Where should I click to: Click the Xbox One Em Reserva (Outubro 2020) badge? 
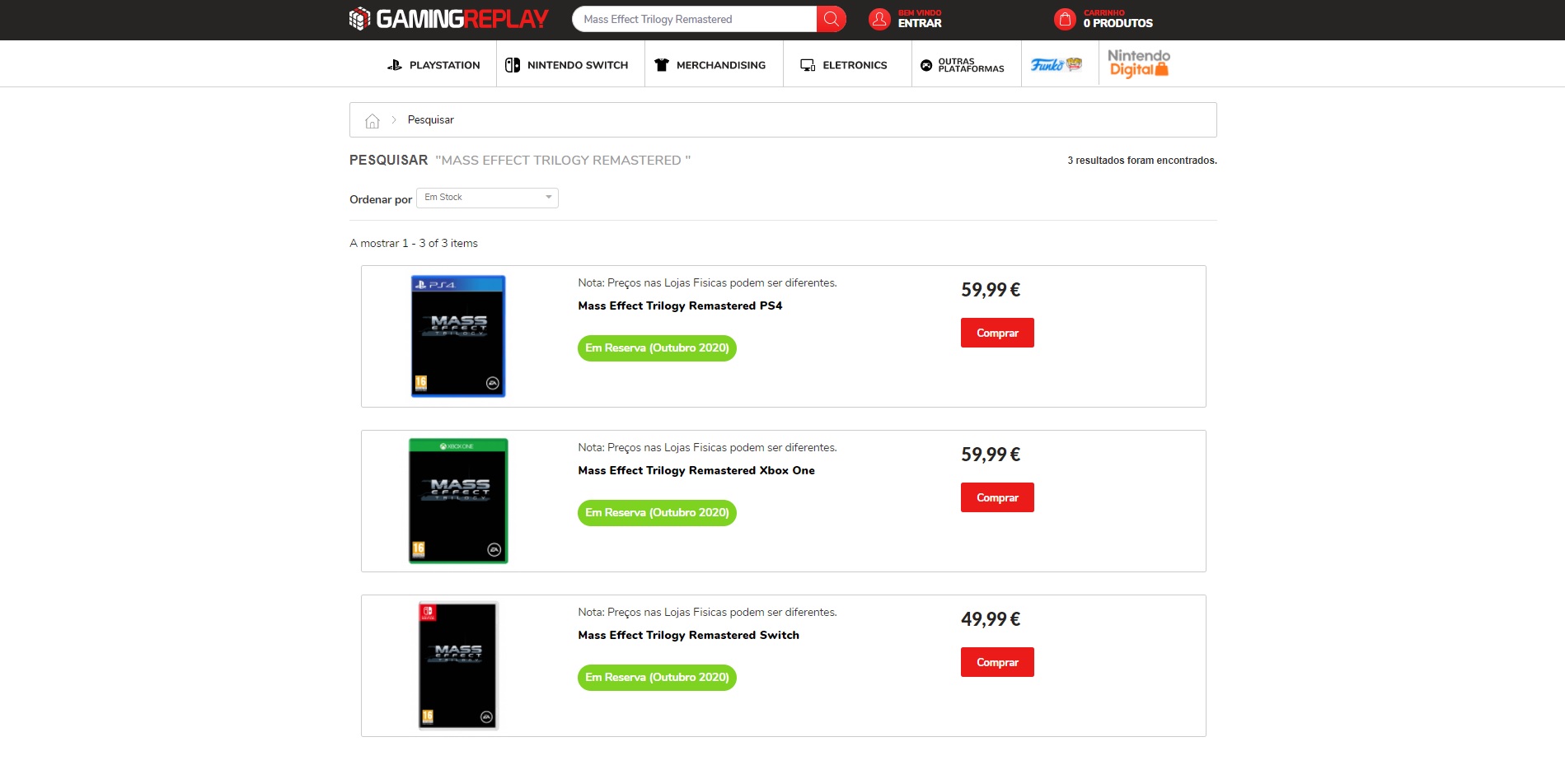pyautogui.click(x=657, y=513)
